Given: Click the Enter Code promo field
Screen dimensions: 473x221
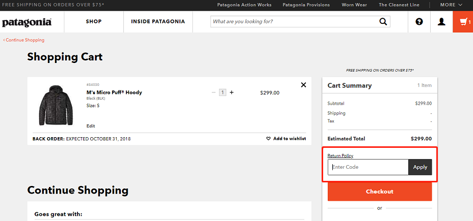Looking at the screenshot, I should [x=368, y=167].
